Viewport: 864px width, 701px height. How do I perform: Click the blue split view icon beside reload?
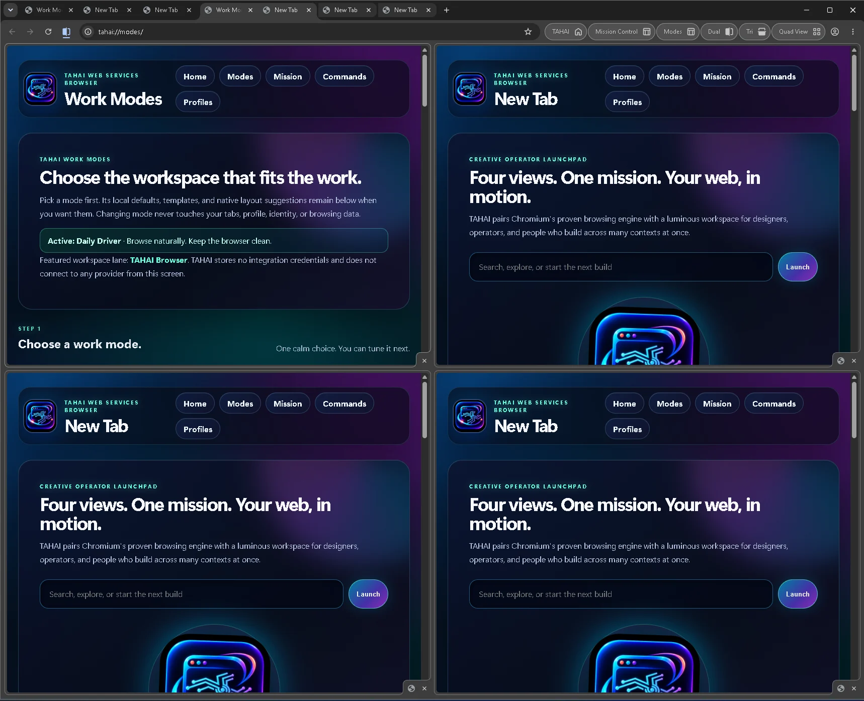pos(66,32)
